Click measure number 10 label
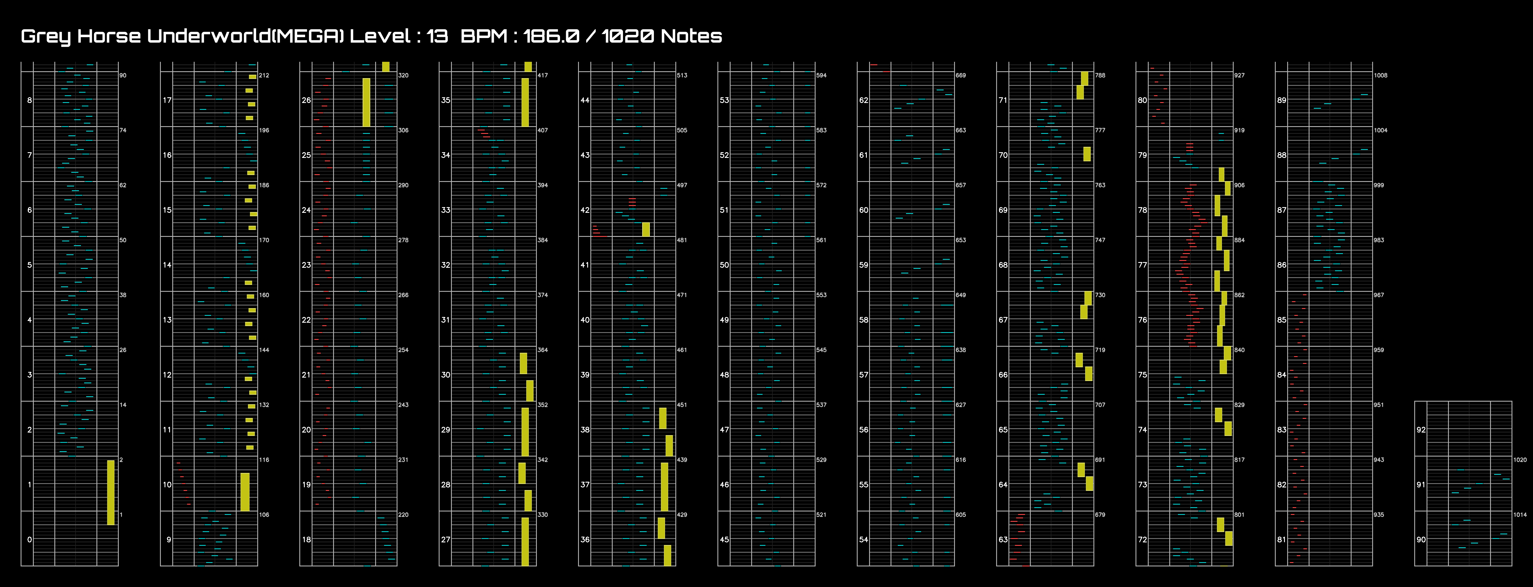Image resolution: width=1533 pixels, height=587 pixels. (x=167, y=485)
